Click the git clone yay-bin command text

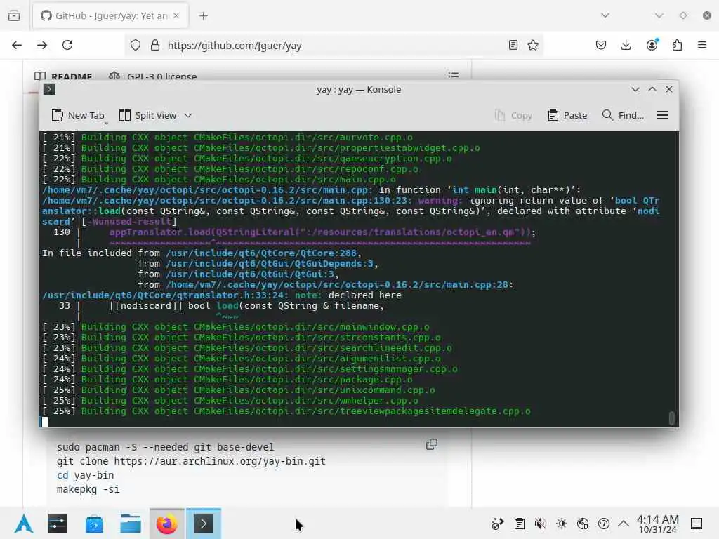click(x=191, y=461)
